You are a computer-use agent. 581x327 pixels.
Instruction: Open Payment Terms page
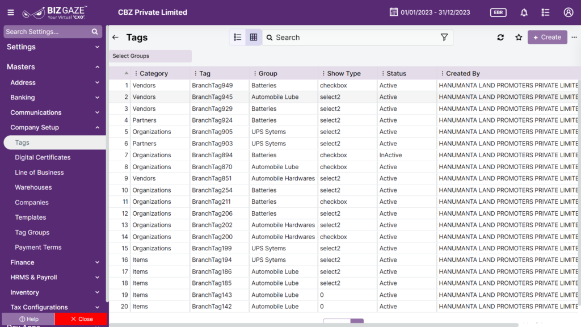point(38,248)
